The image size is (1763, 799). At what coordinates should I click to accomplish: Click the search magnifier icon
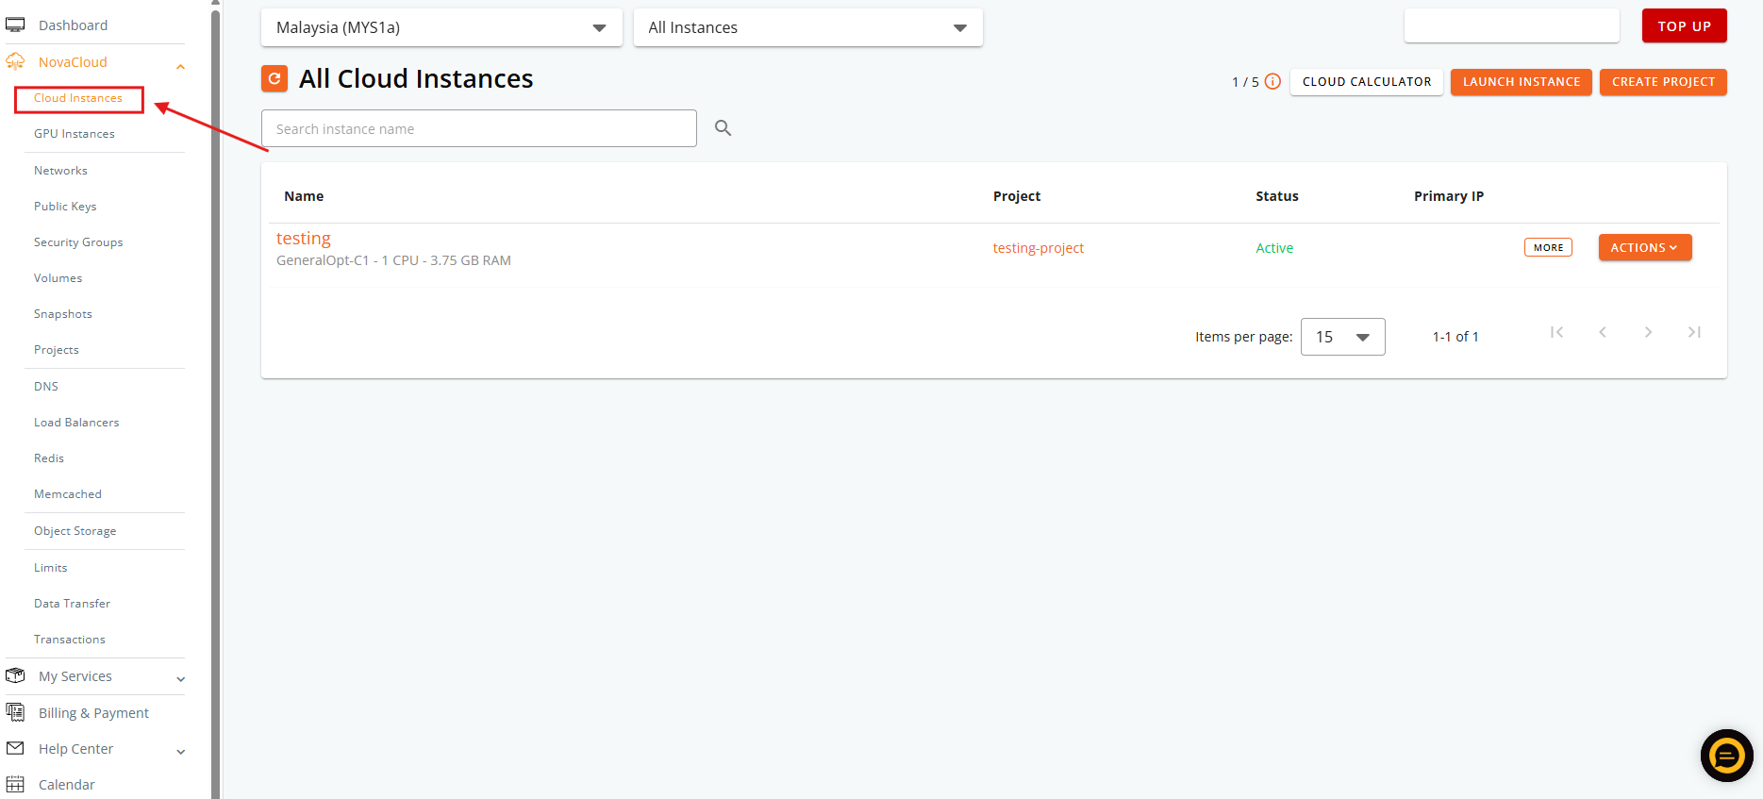(x=723, y=128)
